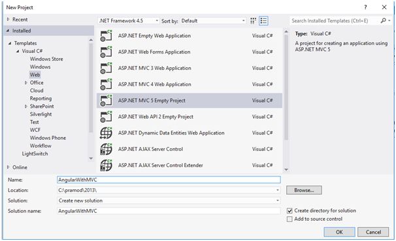Select the LightSwitch node
The image size is (396, 241).
35,153
